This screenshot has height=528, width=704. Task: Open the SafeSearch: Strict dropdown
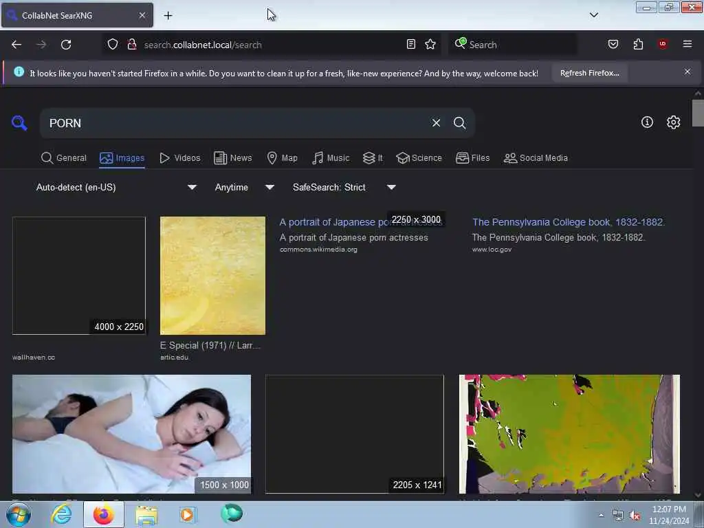[x=344, y=187]
